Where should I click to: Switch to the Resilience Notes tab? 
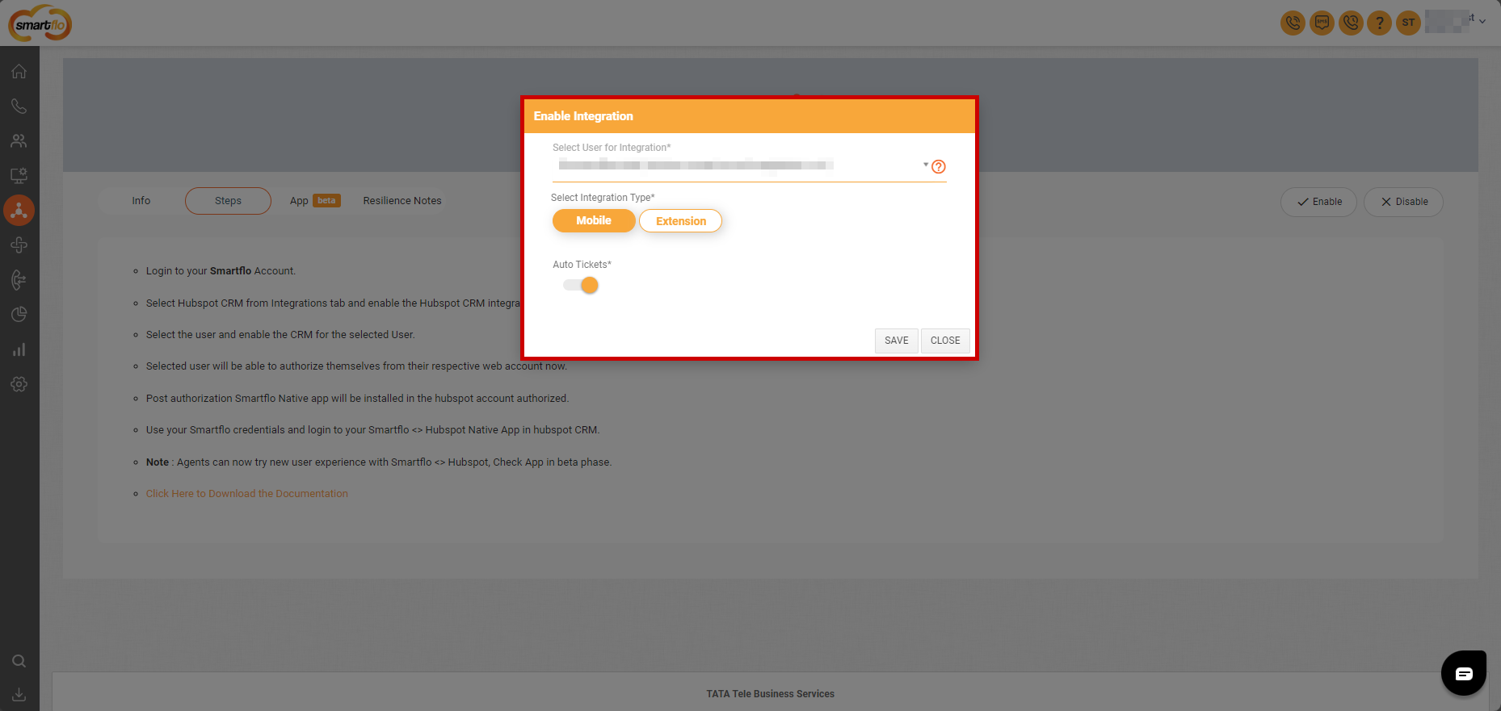pos(402,201)
